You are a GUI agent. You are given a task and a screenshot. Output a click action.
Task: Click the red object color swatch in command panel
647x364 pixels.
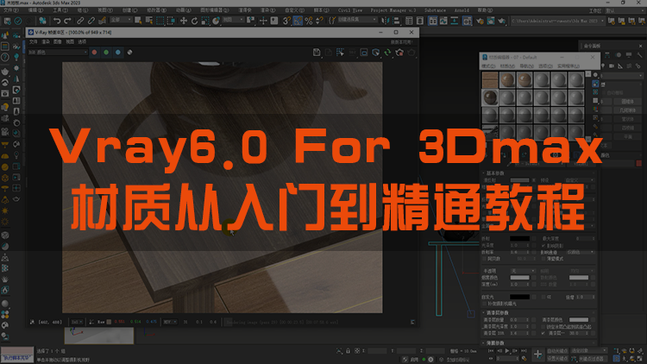[638, 161]
